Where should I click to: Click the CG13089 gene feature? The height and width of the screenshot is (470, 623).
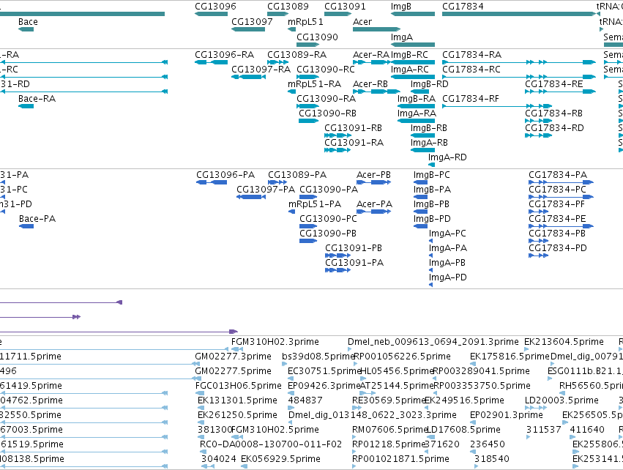(277, 14)
